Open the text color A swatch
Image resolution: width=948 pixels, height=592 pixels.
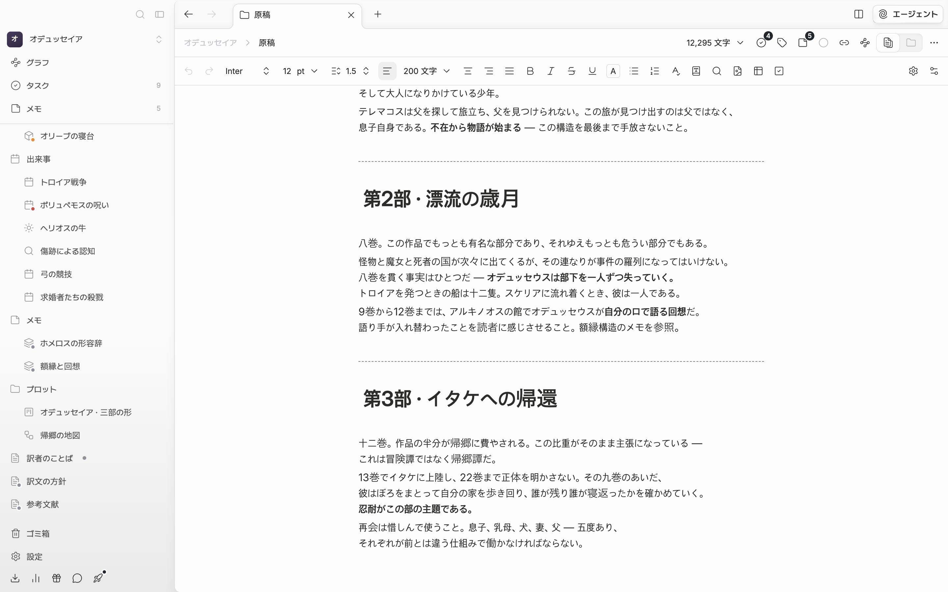pyautogui.click(x=613, y=71)
